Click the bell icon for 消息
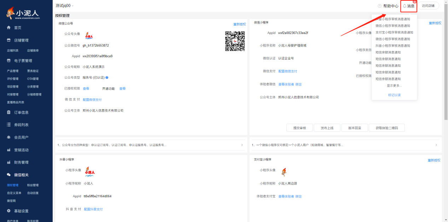 (x=405, y=6)
